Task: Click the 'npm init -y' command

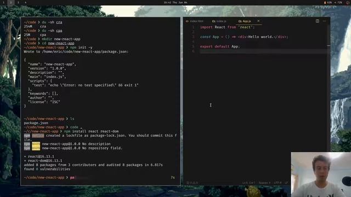Action: (81, 48)
